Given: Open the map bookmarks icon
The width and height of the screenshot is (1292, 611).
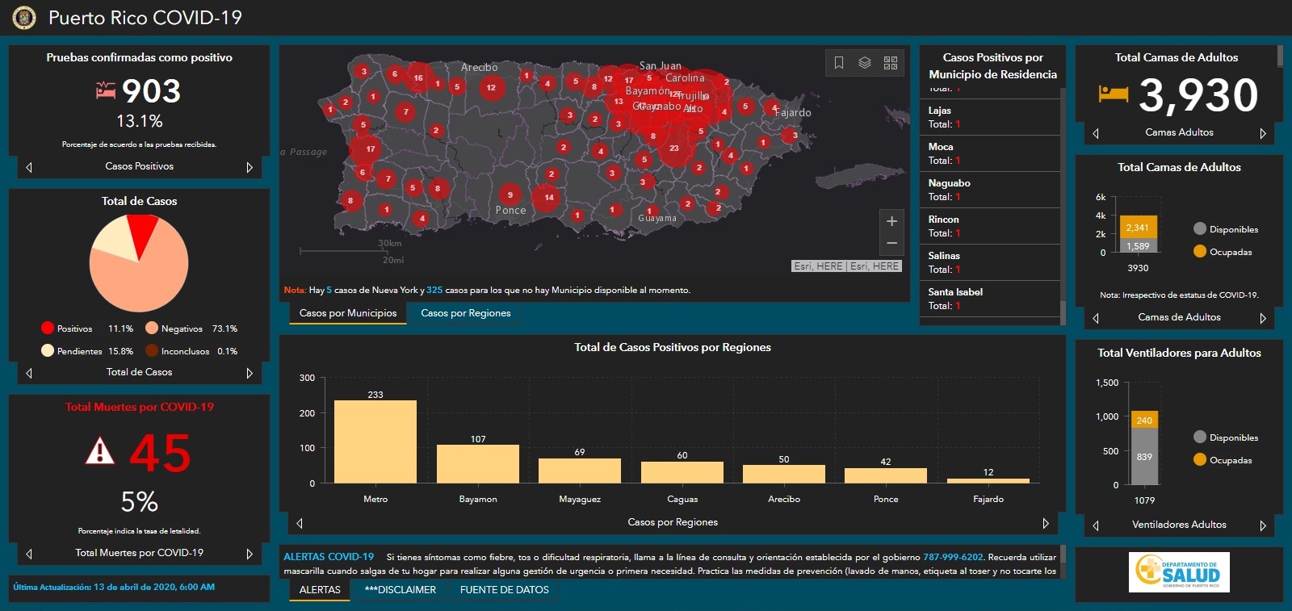Looking at the screenshot, I should click(x=839, y=63).
